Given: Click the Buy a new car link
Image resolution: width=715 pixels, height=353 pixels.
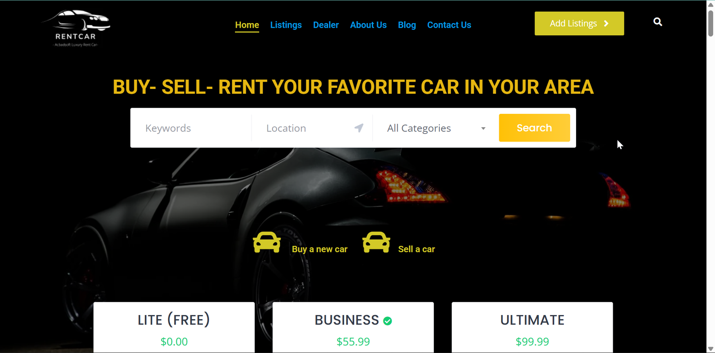Looking at the screenshot, I should [320, 249].
